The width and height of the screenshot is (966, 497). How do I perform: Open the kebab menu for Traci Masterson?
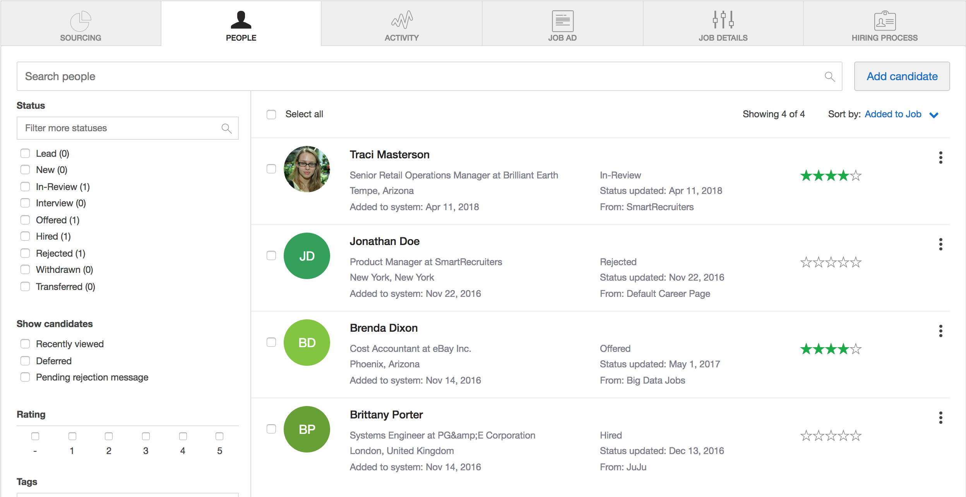(x=940, y=158)
